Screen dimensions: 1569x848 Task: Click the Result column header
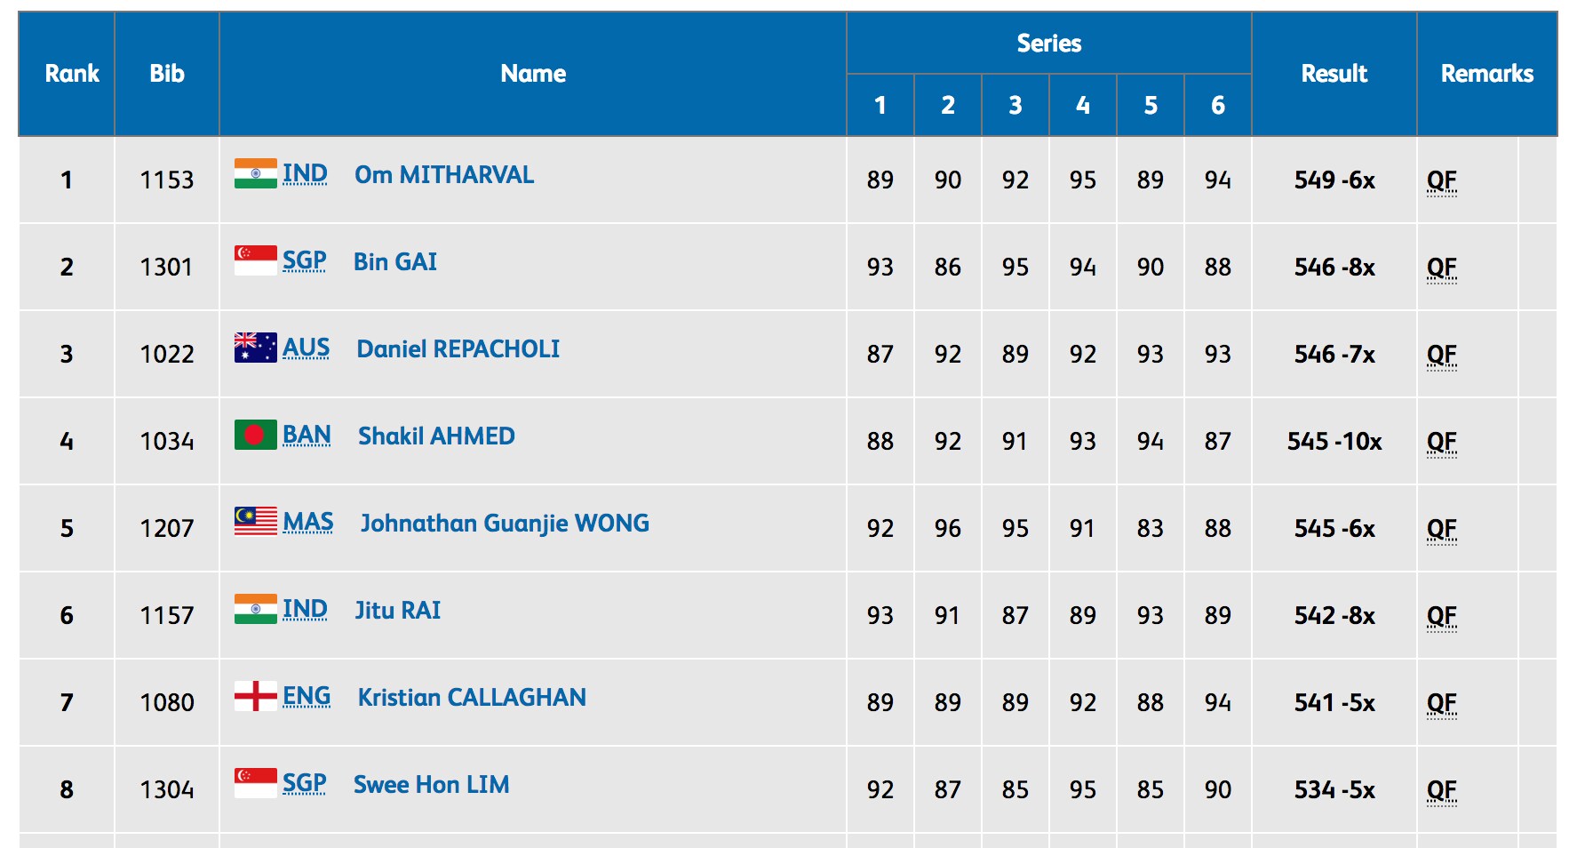click(x=1334, y=74)
